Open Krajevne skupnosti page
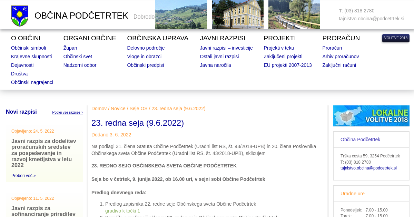 tap(31, 56)
